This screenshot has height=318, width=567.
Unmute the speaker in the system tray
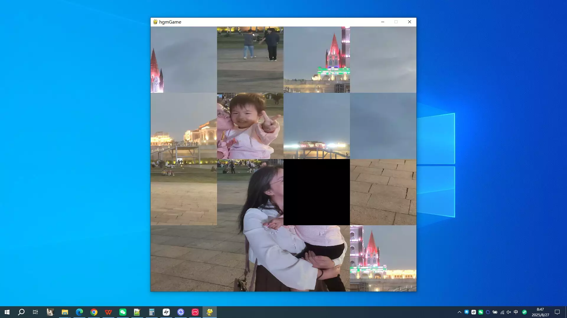point(509,312)
